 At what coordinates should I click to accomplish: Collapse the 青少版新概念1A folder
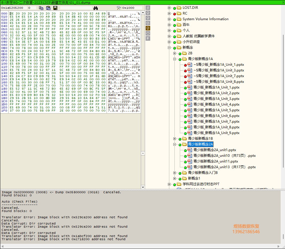point(175,59)
